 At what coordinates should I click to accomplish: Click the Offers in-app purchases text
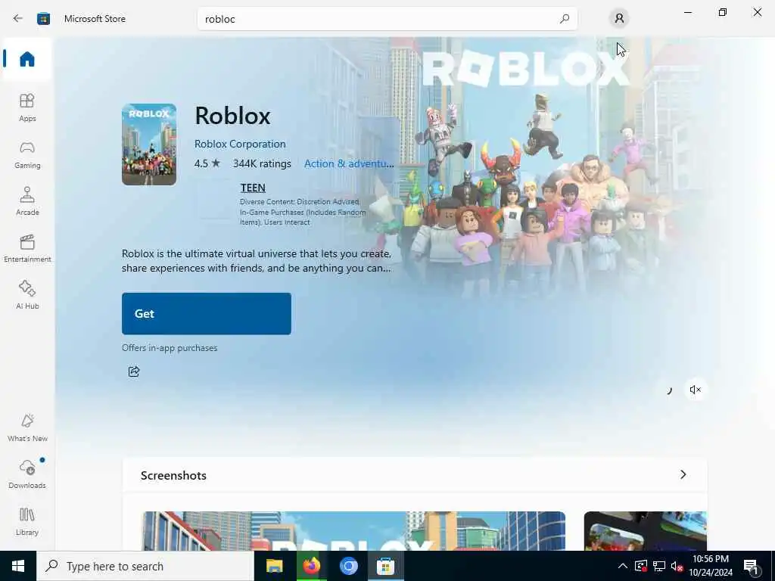point(170,348)
